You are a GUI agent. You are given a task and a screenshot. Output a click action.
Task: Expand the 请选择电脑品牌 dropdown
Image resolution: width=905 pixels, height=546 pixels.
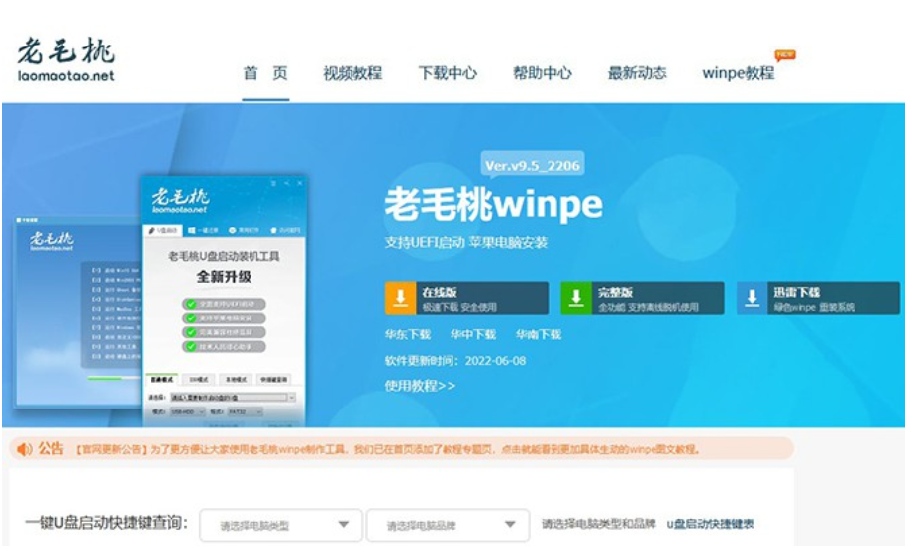pos(448,525)
